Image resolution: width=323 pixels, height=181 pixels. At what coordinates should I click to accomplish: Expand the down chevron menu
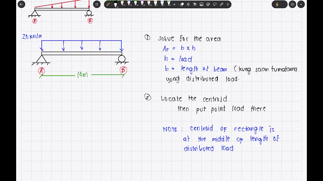301,4
